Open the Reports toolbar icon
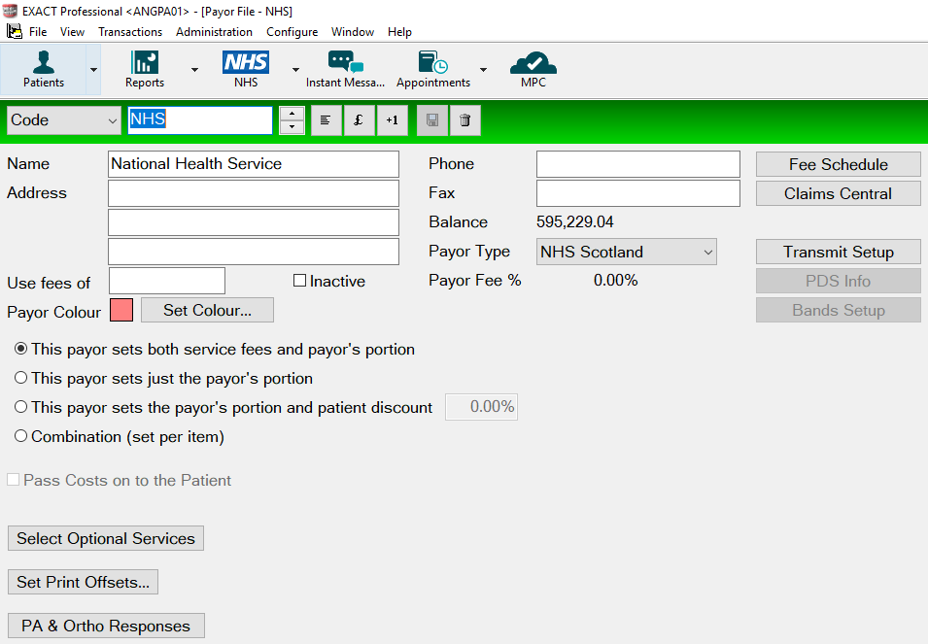The height and width of the screenshot is (644, 928). [145, 69]
